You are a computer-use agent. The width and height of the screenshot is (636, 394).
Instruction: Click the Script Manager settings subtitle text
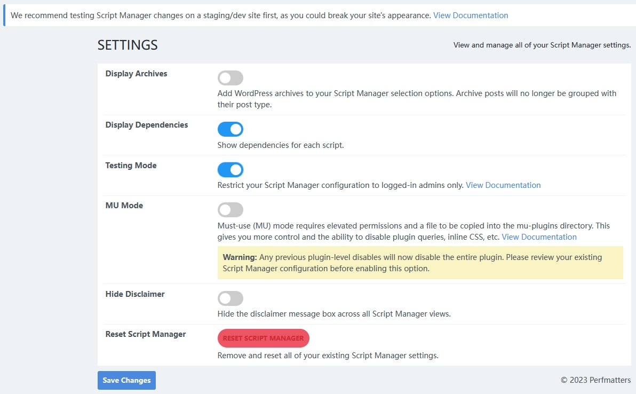point(542,45)
